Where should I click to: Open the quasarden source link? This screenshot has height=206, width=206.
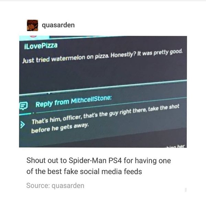(x=68, y=186)
